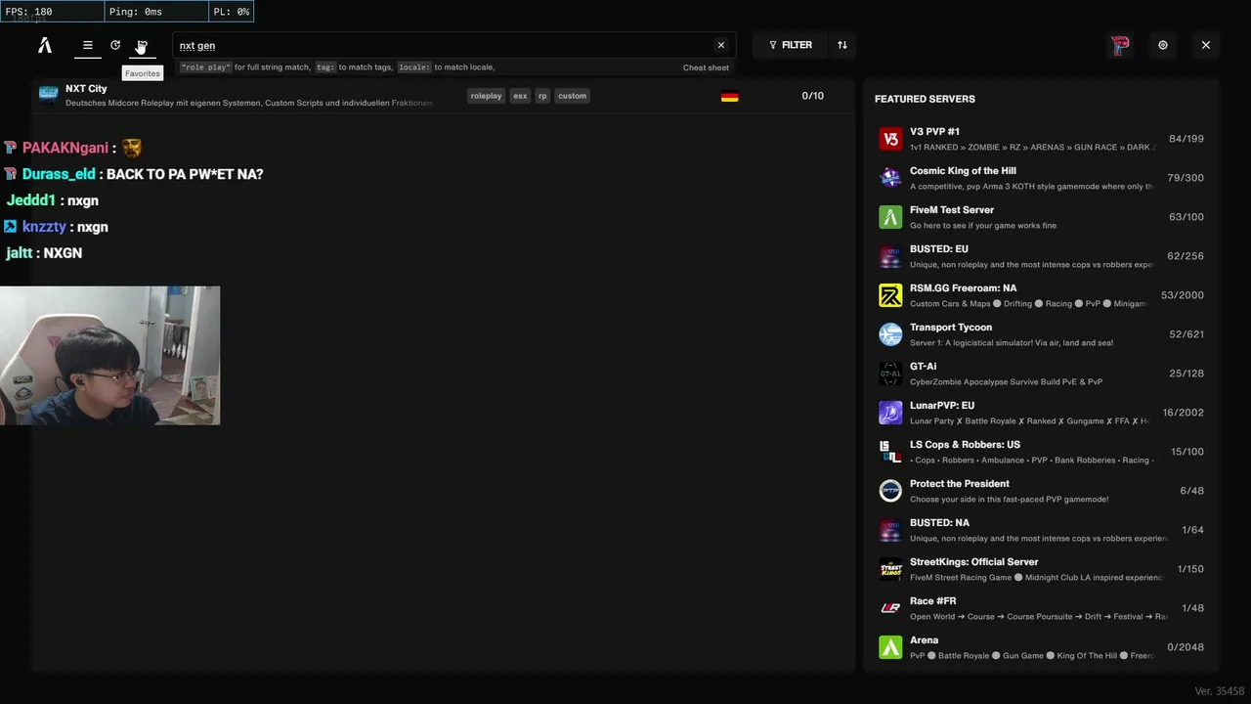The image size is (1251, 704).
Task: Click the FiveM logo in the top bar
Action: pyautogui.click(x=45, y=45)
